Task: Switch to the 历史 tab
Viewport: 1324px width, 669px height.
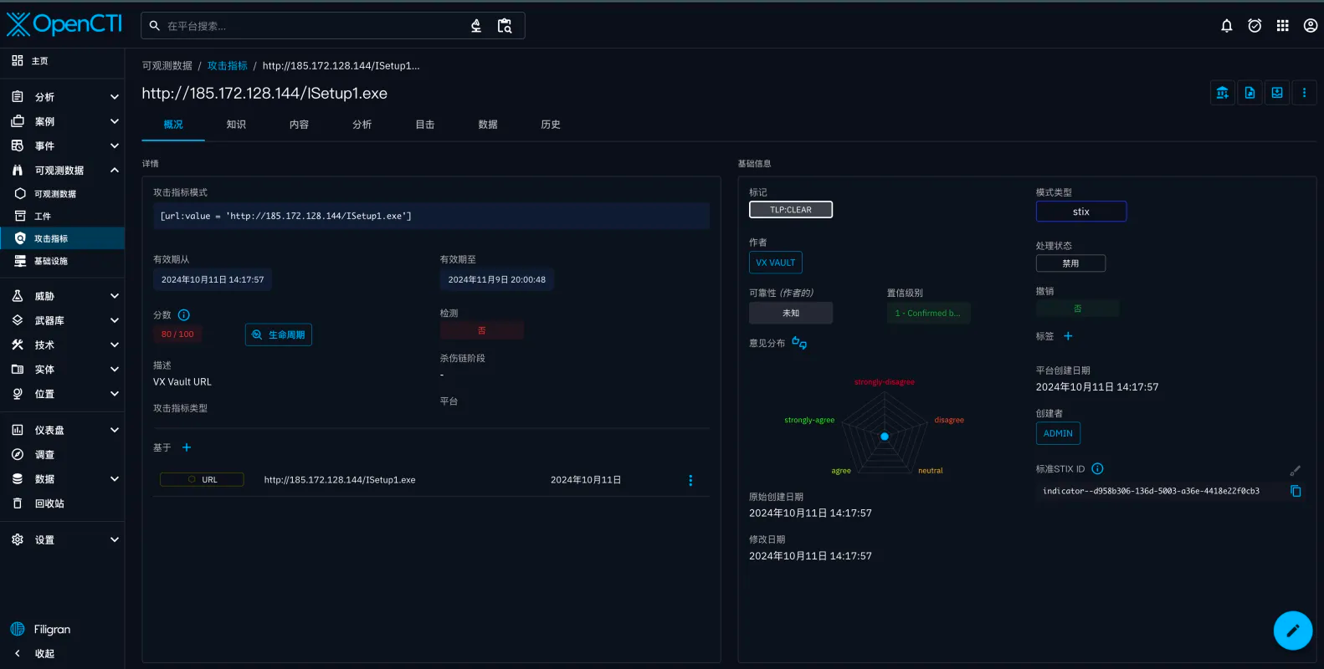Action: (x=551, y=125)
